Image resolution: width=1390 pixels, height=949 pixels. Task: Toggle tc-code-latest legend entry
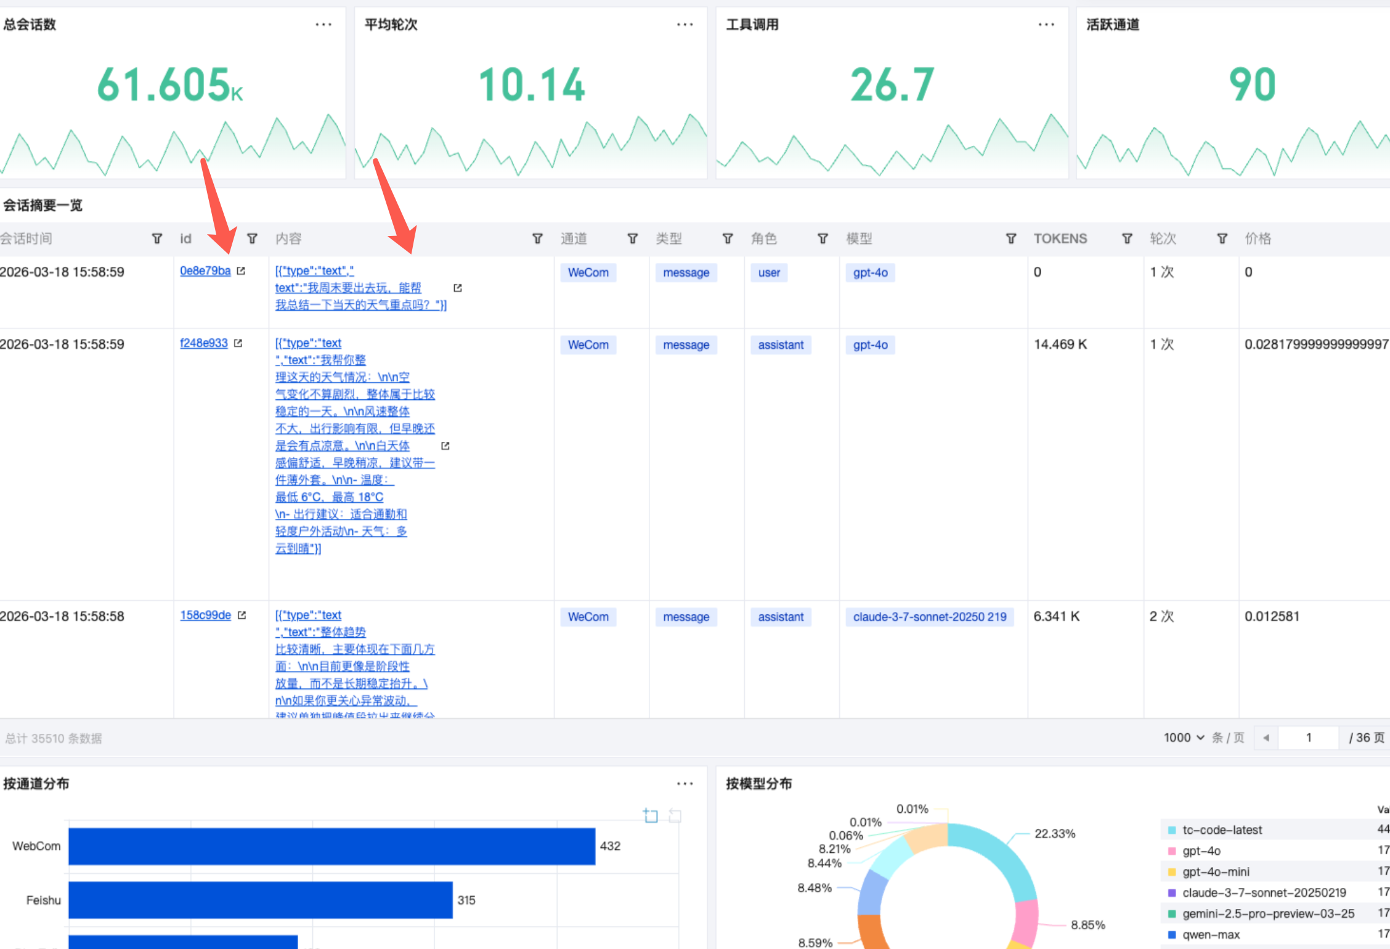(1221, 830)
